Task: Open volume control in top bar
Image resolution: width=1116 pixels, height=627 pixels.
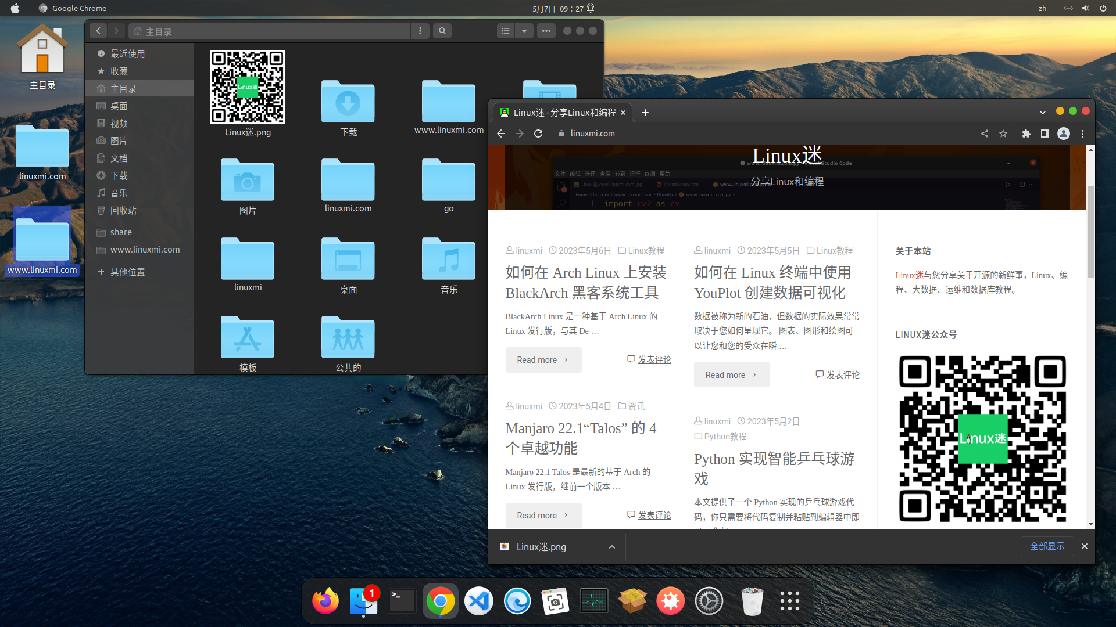Action: [x=1085, y=8]
